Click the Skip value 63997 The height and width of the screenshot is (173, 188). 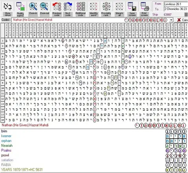tap(168, 14)
